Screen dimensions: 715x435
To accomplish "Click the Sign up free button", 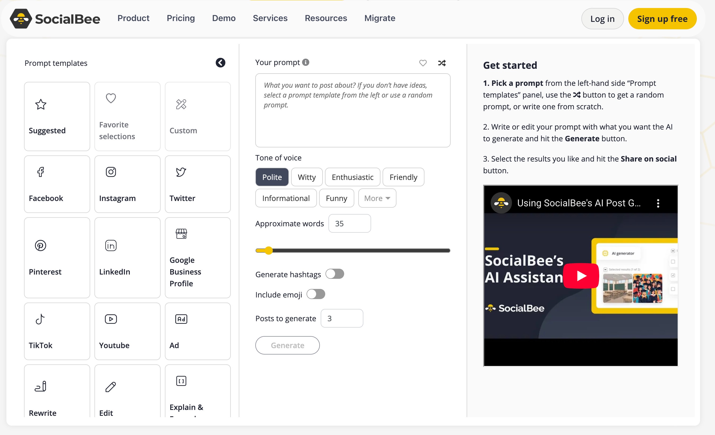I will pyautogui.click(x=662, y=19).
